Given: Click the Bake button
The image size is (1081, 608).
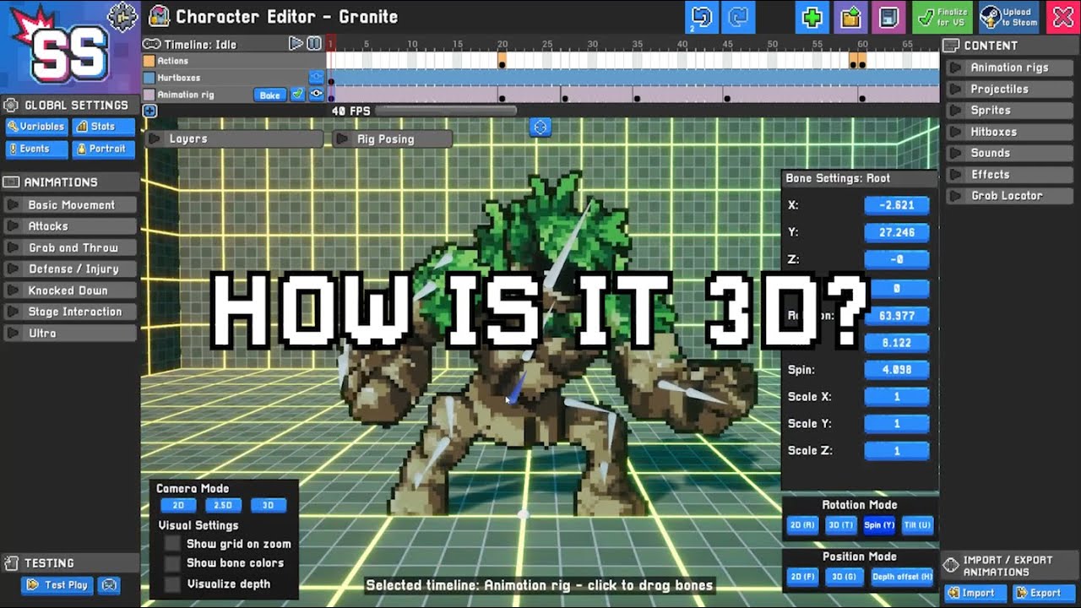Looking at the screenshot, I should [x=270, y=95].
